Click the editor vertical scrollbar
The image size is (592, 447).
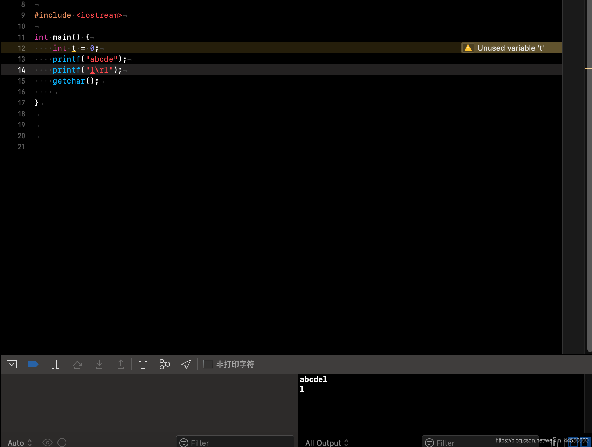[x=589, y=175]
